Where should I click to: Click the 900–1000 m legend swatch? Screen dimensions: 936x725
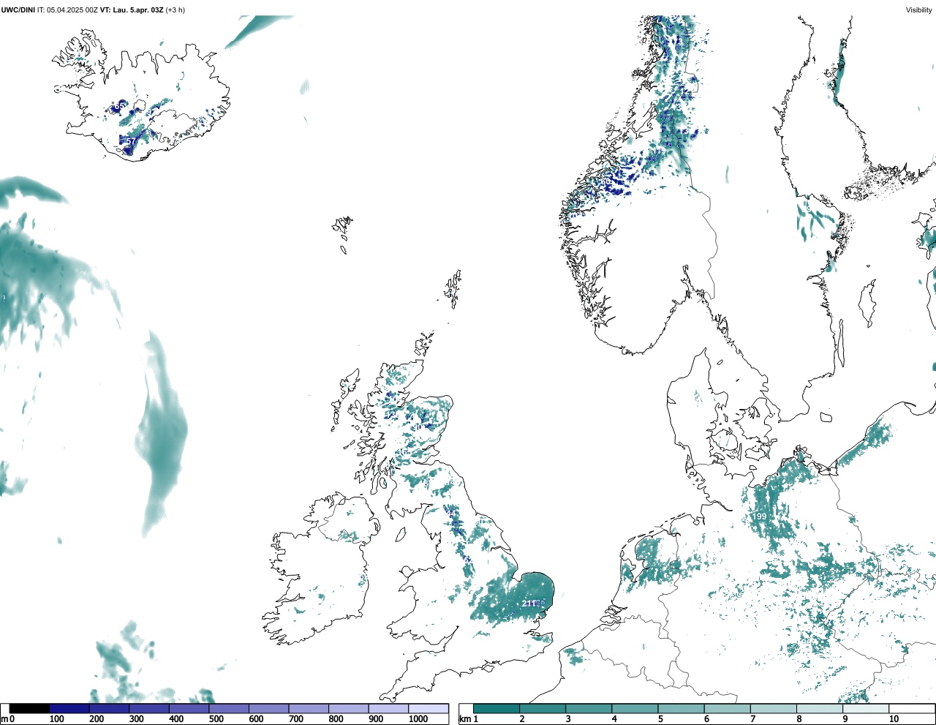tap(388, 709)
